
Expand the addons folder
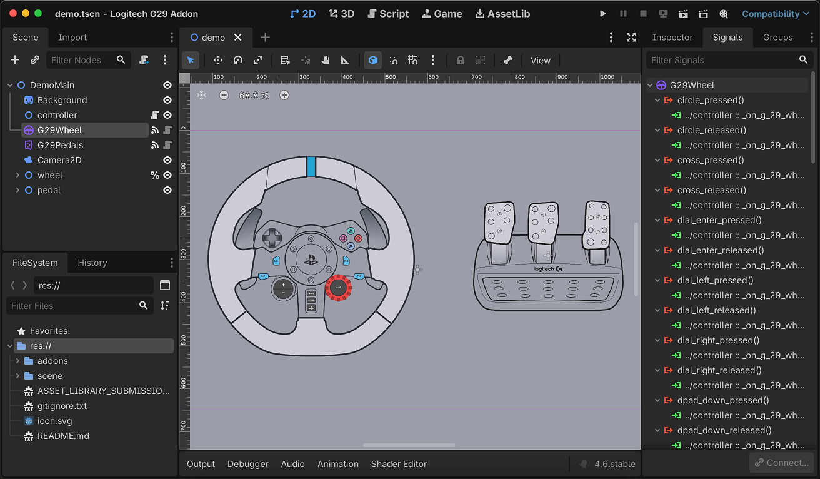tap(17, 361)
